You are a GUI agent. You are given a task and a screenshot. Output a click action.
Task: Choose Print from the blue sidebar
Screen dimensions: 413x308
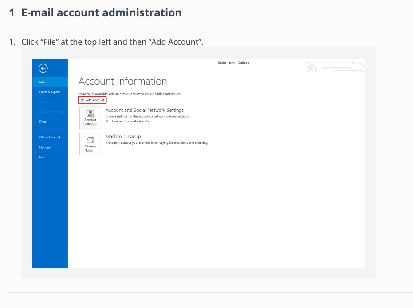pos(43,122)
